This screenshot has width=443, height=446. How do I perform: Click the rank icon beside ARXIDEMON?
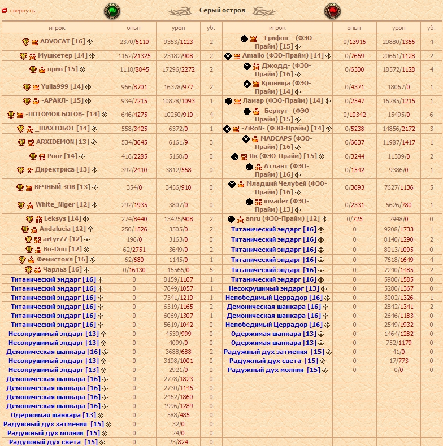pos(30,142)
